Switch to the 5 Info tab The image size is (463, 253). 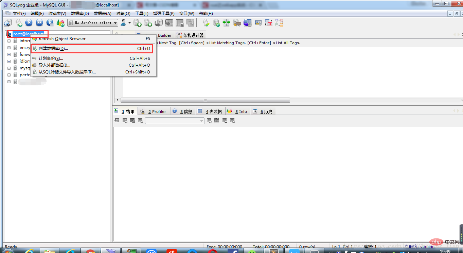click(x=237, y=111)
